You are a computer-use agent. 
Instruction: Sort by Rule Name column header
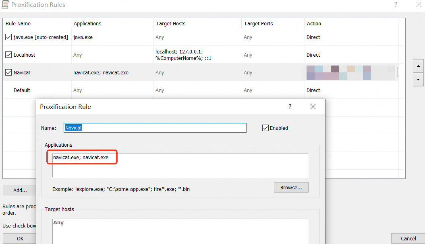(36, 24)
